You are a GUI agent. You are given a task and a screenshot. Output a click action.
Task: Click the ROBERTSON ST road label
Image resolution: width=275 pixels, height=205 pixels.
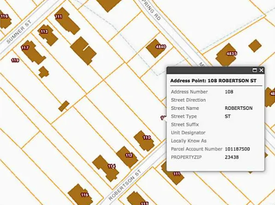click(x=125, y=185)
